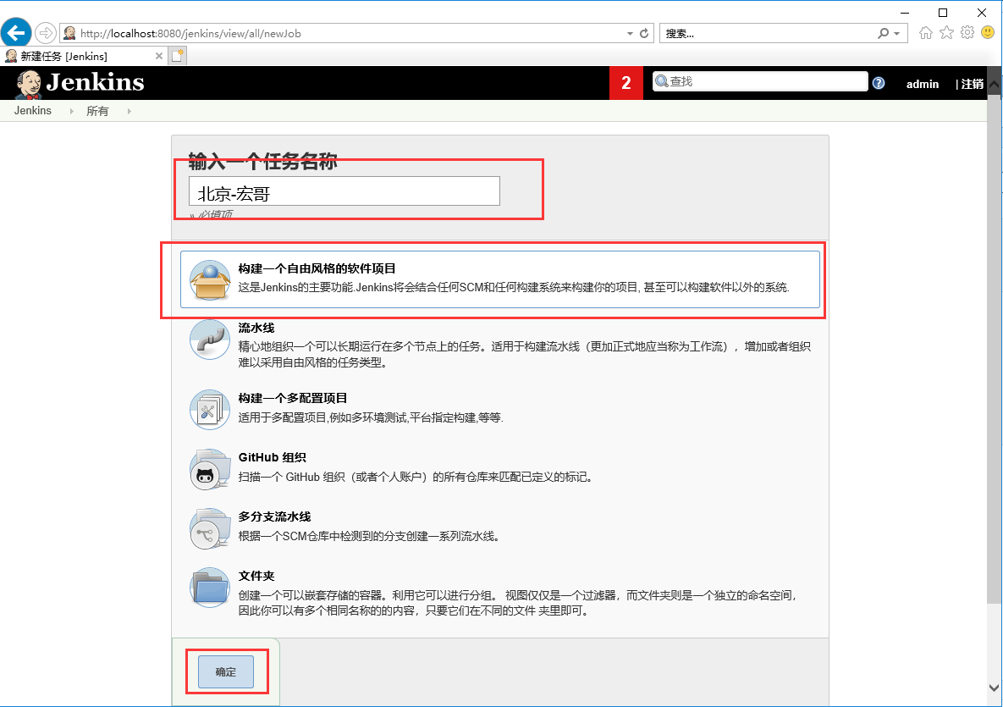
Task: Expand the Jenkins breadcrumb menu arrow
Action: point(71,111)
